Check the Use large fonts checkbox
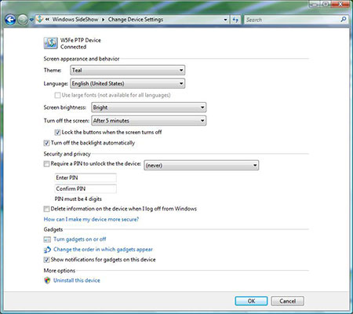 [57, 95]
